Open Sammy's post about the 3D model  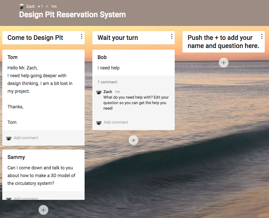tap(43, 170)
